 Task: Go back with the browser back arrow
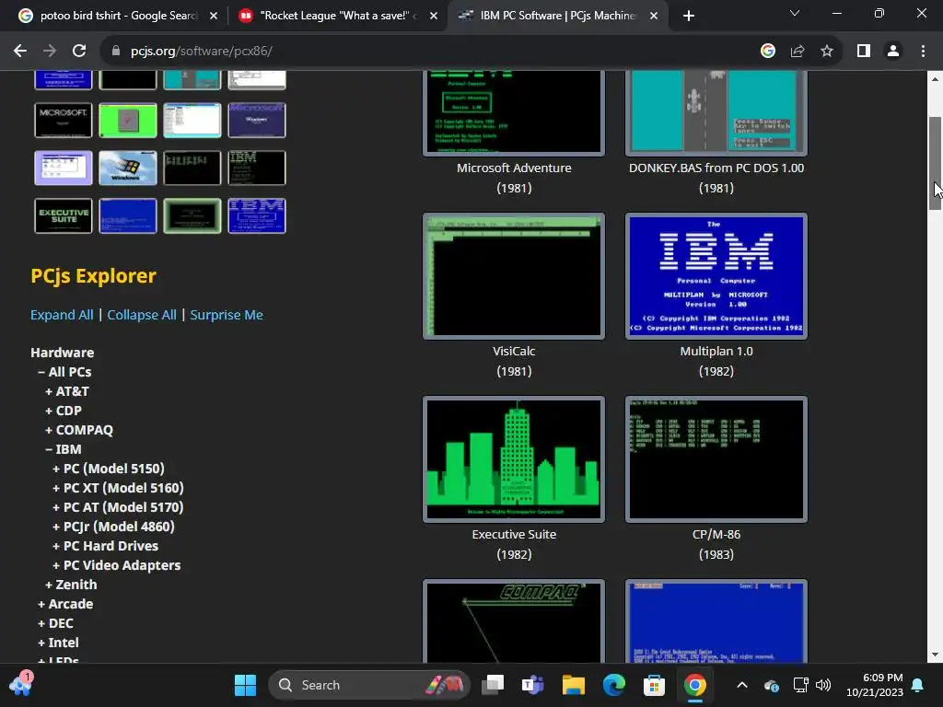20,52
